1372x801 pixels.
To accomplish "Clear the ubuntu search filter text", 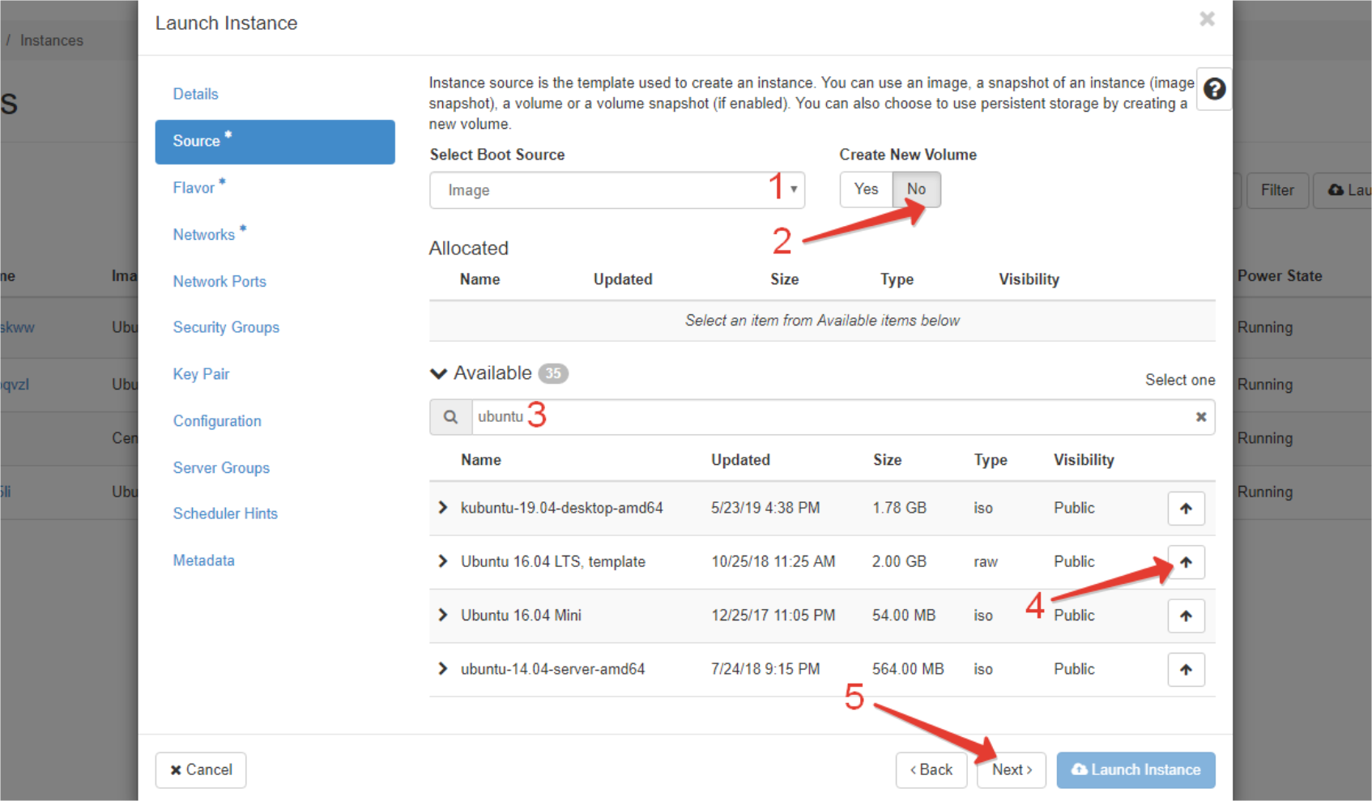I will [1200, 417].
